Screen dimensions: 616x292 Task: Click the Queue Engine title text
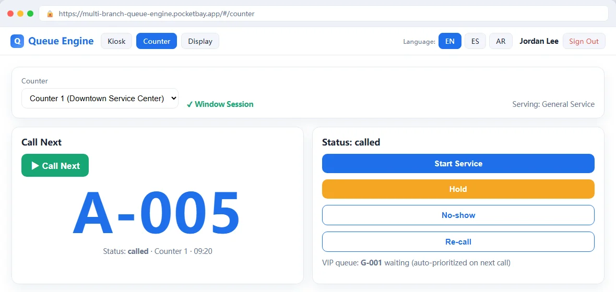tap(61, 41)
